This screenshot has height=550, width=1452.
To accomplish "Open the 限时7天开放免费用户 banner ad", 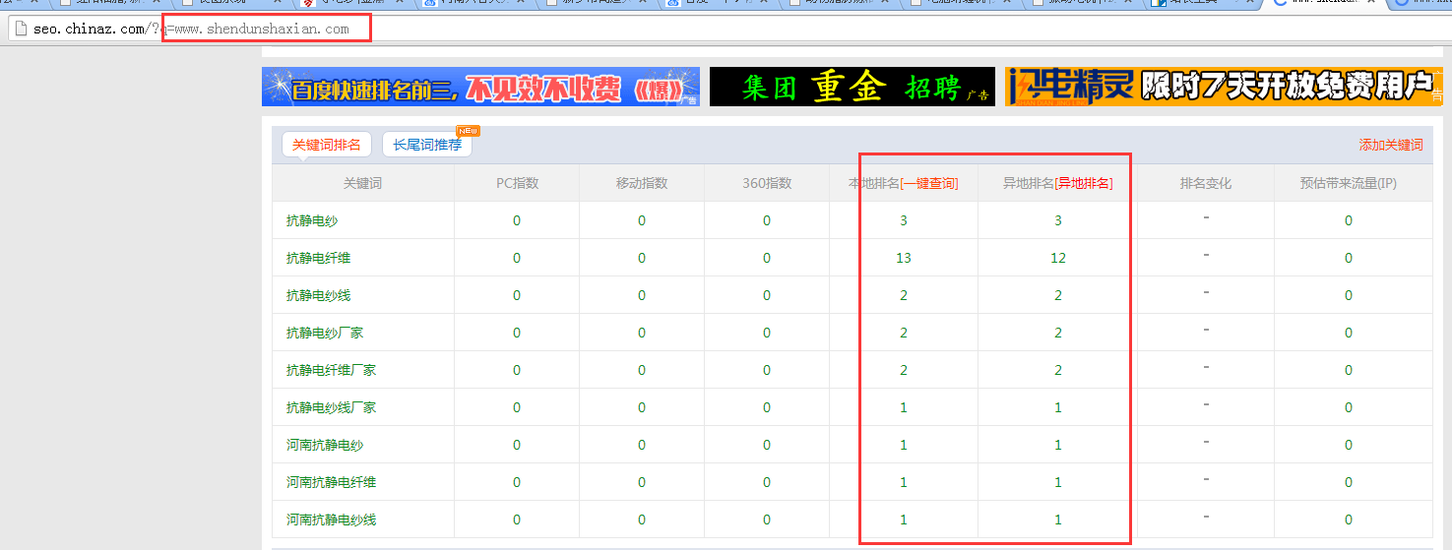I will point(1224,87).
